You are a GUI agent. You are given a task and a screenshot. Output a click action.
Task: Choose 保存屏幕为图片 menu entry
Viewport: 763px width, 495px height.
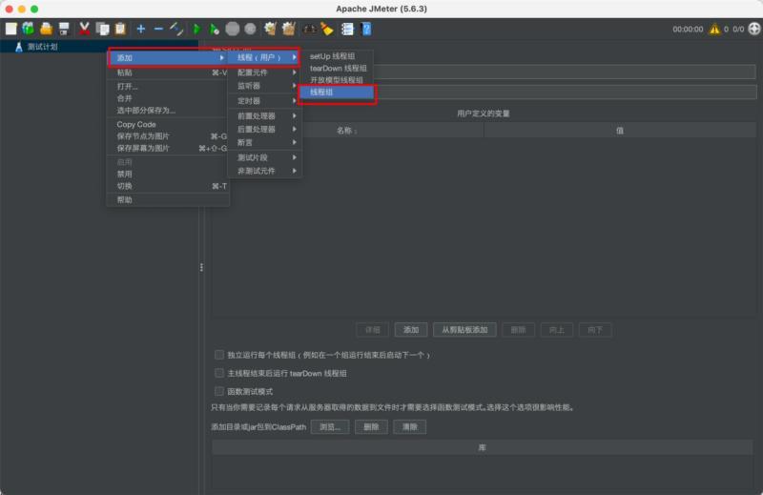coord(168,149)
